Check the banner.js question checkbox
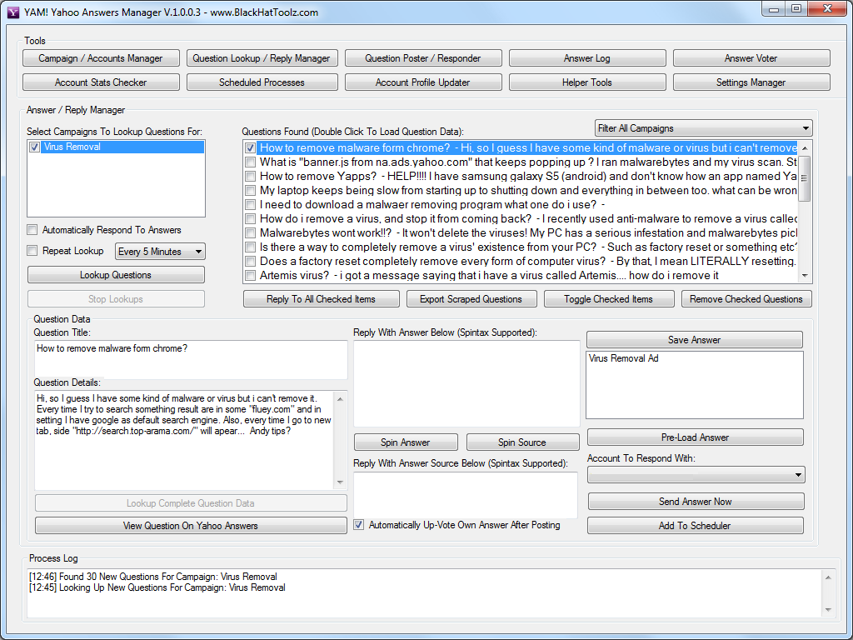Viewport: 853px width, 640px height. click(x=250, y=162)
